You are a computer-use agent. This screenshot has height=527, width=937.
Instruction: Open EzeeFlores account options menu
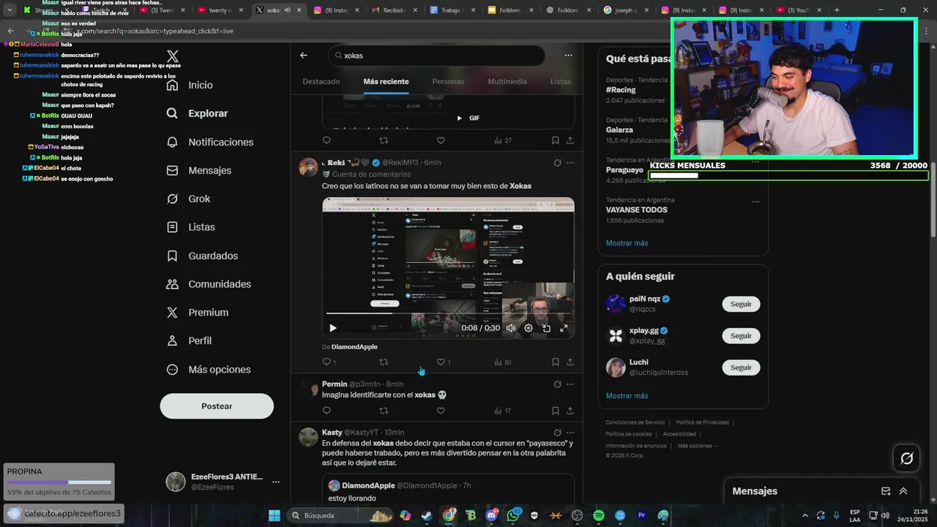click(276, 482)
